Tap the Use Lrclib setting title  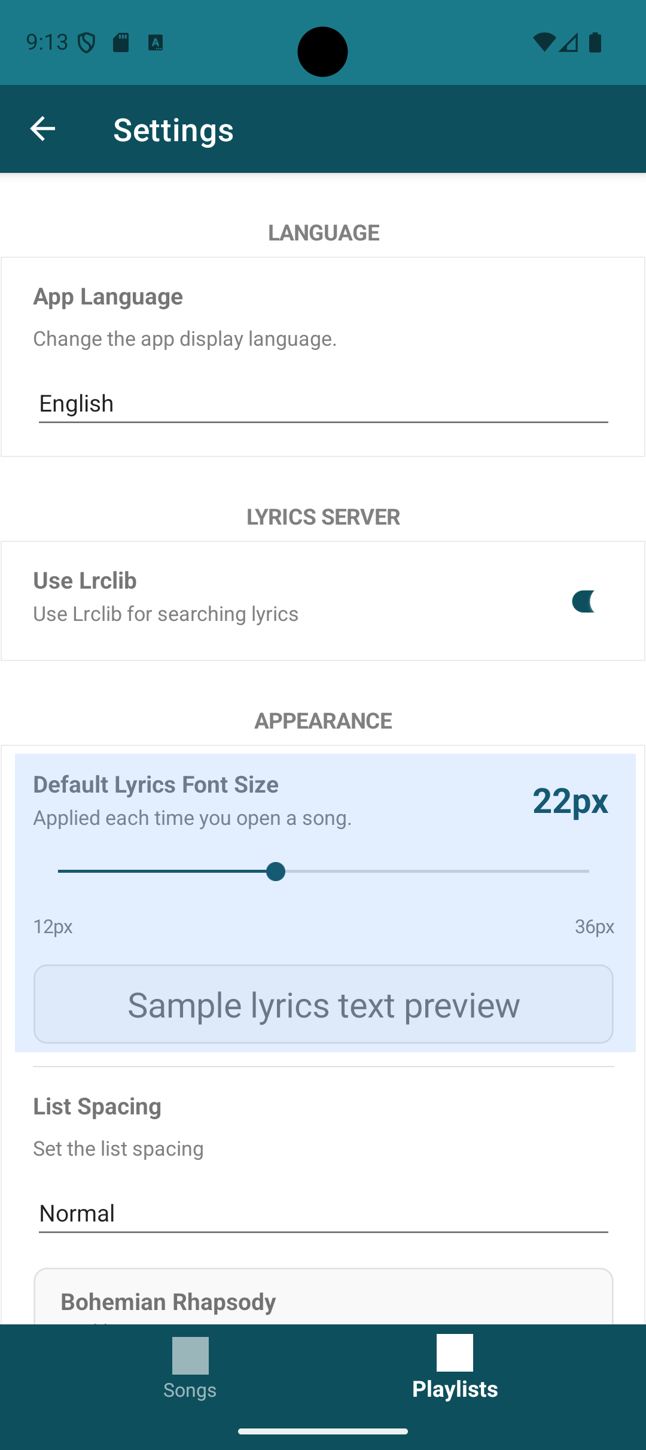pos(85,581)
